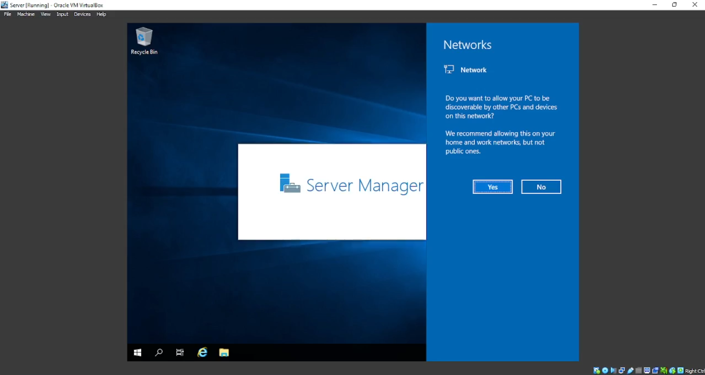Launch Internet Explorer from the taskbar
Image resolution: width=705 pixels, height=375 pixels.
point(202,353)
